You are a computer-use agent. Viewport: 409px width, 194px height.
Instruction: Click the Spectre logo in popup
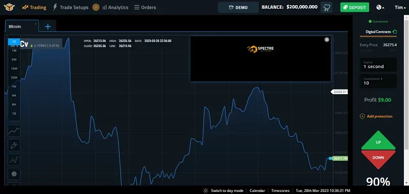coord(260,49)
